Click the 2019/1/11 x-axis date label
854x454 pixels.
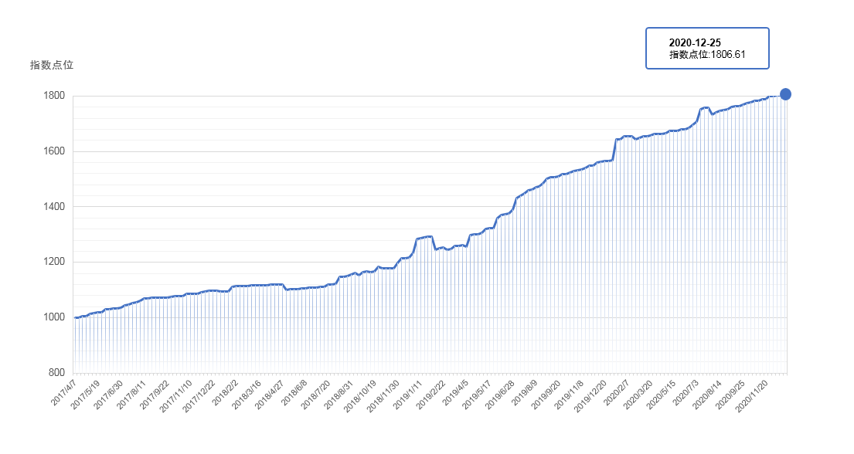pos(407,394)
